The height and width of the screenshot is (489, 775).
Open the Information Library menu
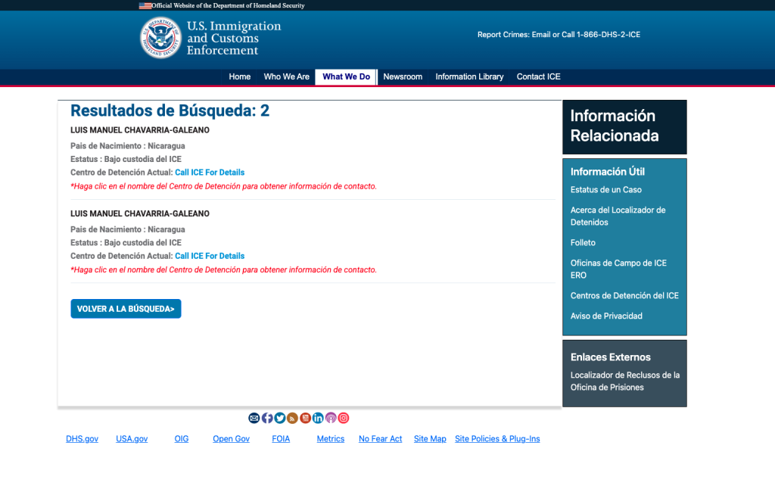click(469, 76)
